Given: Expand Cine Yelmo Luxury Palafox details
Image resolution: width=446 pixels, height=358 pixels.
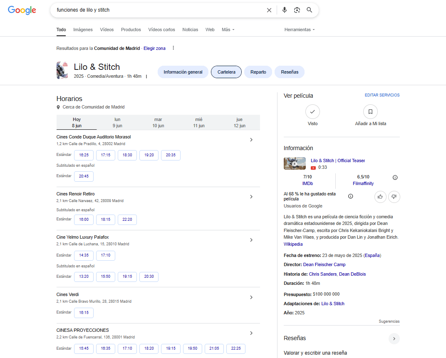Looking at the screenshot, I should 251,240.
